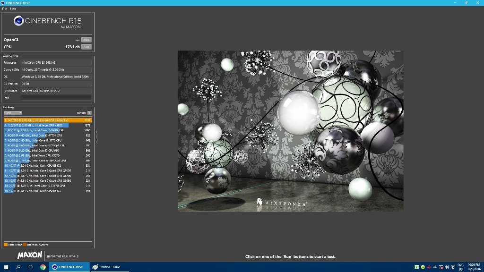Screen dimensions: 484x272
Task: Click the orange Your Score legend swatch
Action: [x=6, y=245]
